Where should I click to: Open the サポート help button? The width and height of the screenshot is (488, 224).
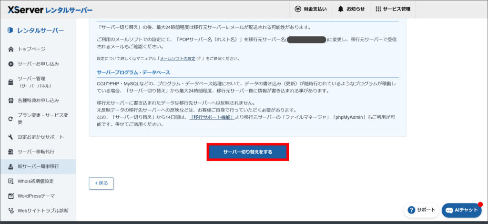(421, 210)
